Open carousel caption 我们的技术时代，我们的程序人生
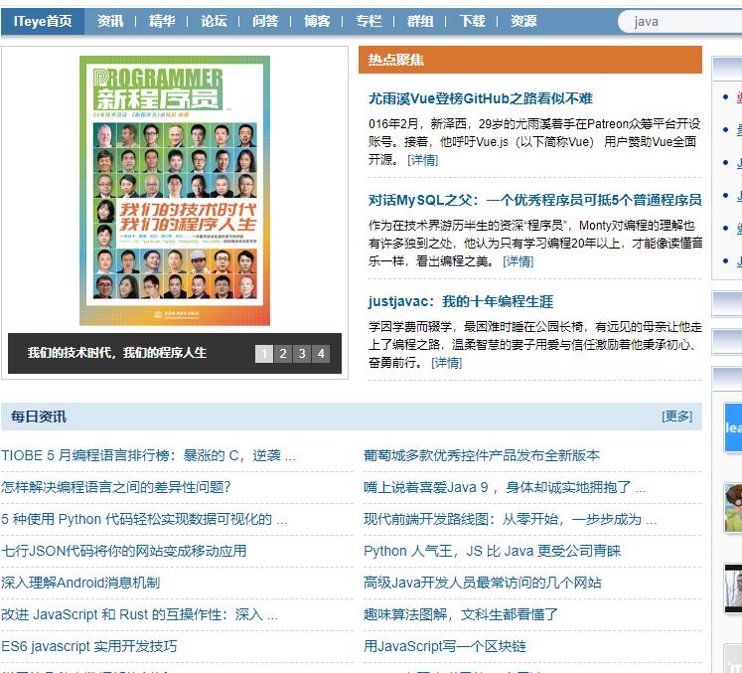 [117, 353]
